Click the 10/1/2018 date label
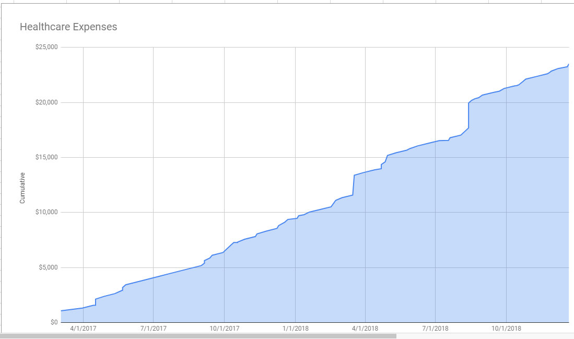The image size is (574, 339). 507,329
